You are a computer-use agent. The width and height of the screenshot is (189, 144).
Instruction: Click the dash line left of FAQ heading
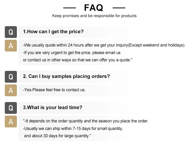pos(69,8)
